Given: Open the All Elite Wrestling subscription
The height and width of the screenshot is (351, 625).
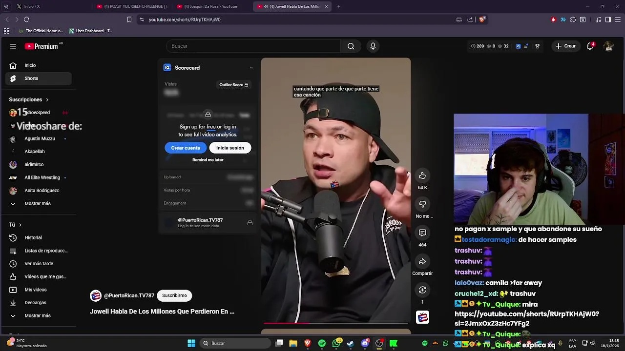Looking at the screenshot, I should tap(38, 177).
